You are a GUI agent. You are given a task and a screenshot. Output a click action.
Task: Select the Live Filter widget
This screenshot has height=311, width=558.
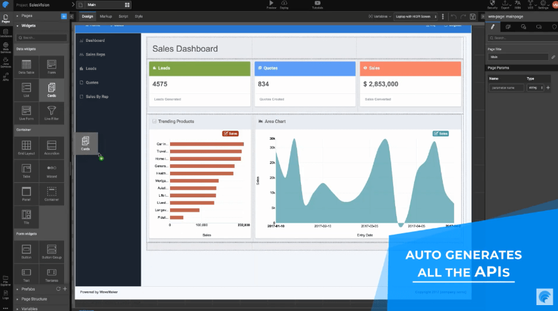(x=52, y=113)
